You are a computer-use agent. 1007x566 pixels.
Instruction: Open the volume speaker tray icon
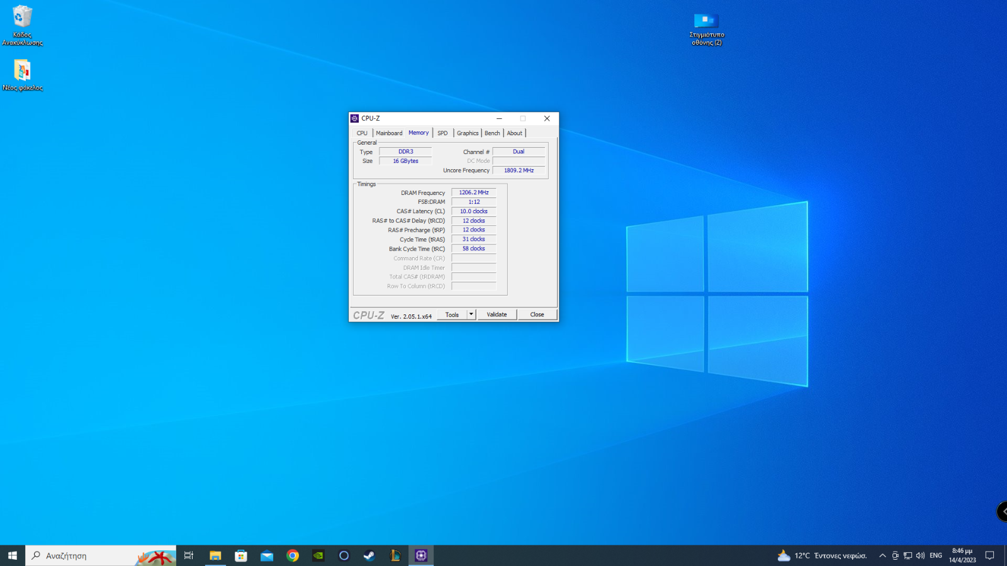click(x=920, y=555)
